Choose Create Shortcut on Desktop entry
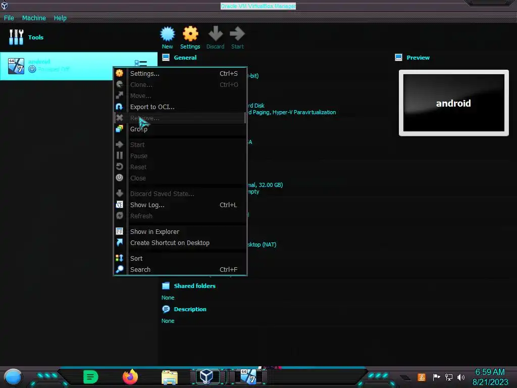 pos(180,243)
